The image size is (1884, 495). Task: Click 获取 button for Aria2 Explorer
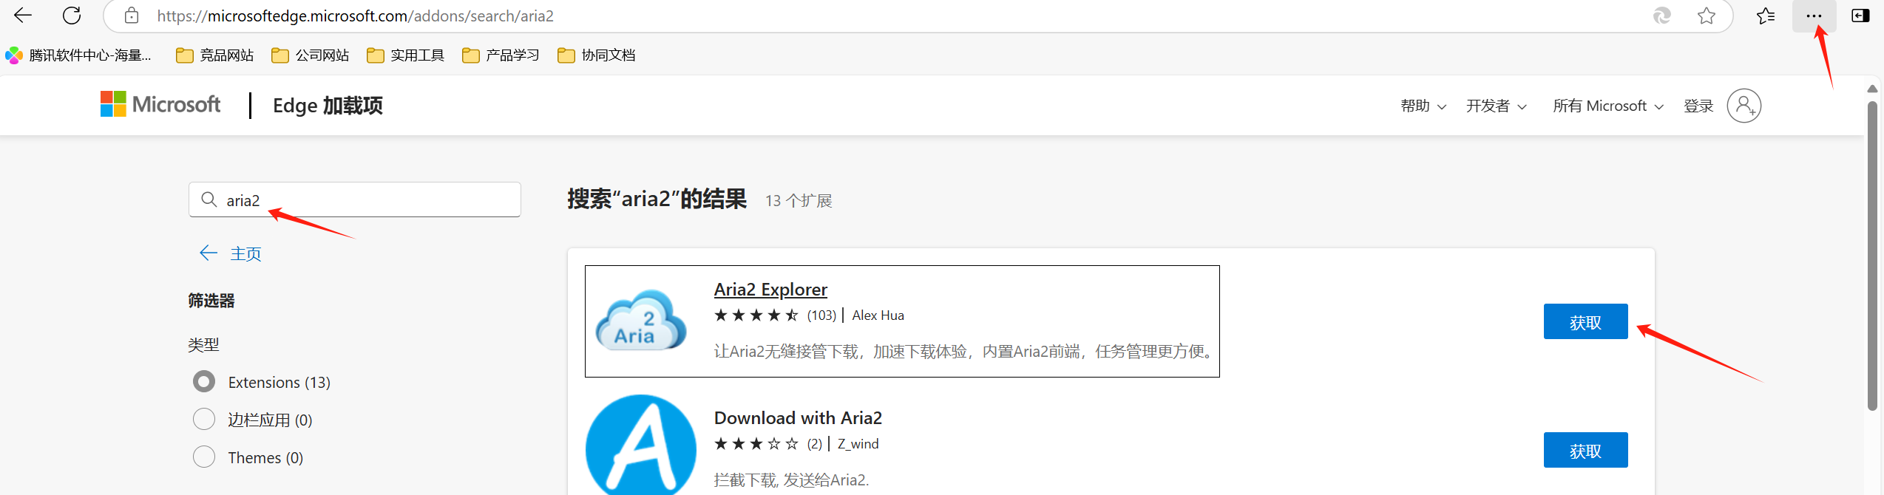click(x=1585, y=322)
